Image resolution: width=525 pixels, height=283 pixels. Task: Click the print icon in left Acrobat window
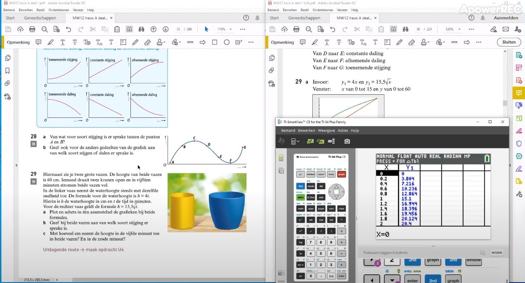pos(32,29)
